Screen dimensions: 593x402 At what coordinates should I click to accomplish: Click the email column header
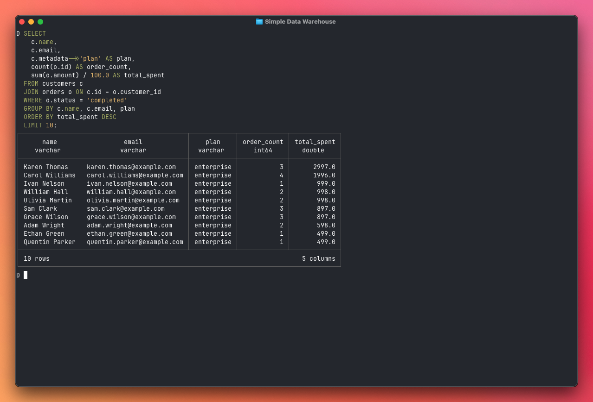[133, 142]
